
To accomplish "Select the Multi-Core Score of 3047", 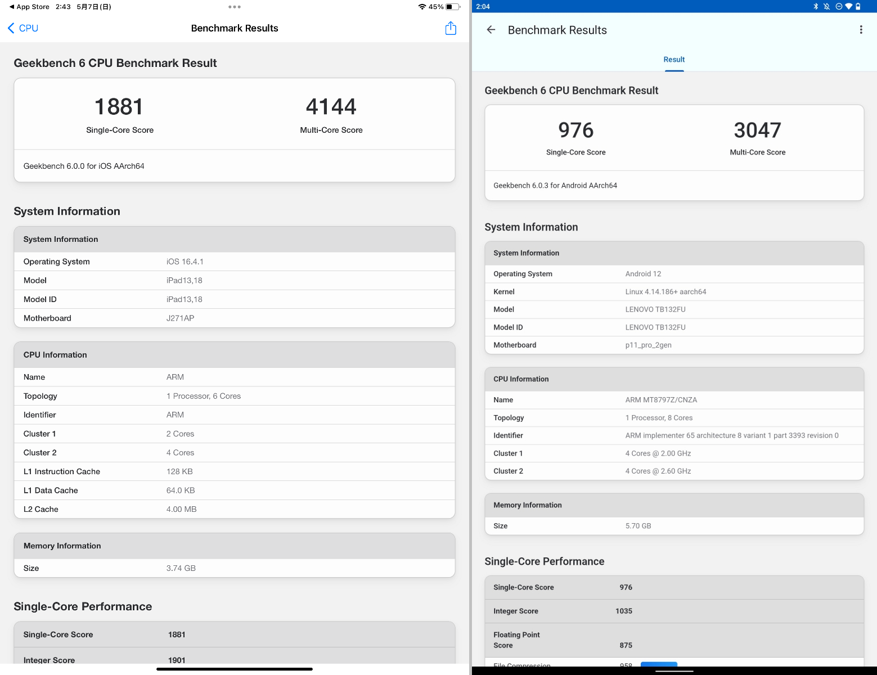I will pyautogui.click(x=757, y=130).
